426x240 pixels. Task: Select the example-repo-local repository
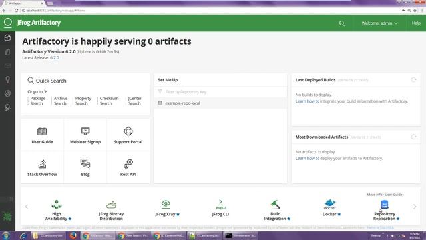[220, 103]
